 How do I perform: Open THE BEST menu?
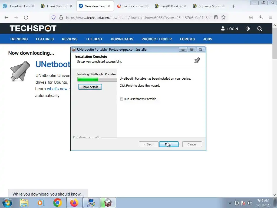[x=94, y=39]
